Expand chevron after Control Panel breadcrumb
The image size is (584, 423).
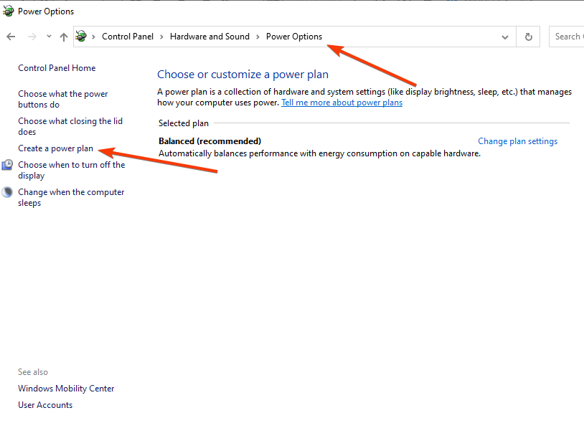tap(161, 37)
